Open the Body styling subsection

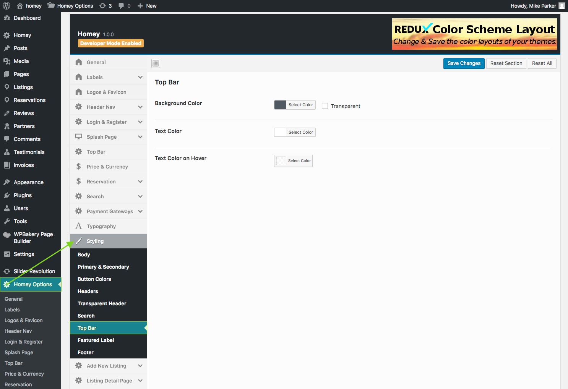tap(108, 254)
